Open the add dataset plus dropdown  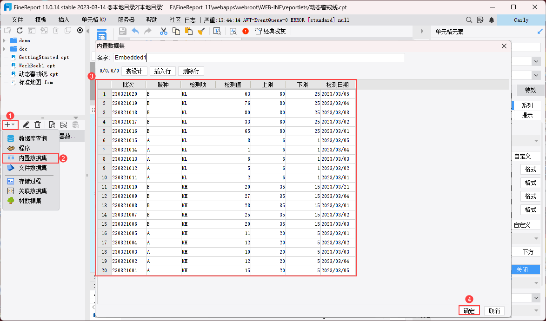pos(10,124)
